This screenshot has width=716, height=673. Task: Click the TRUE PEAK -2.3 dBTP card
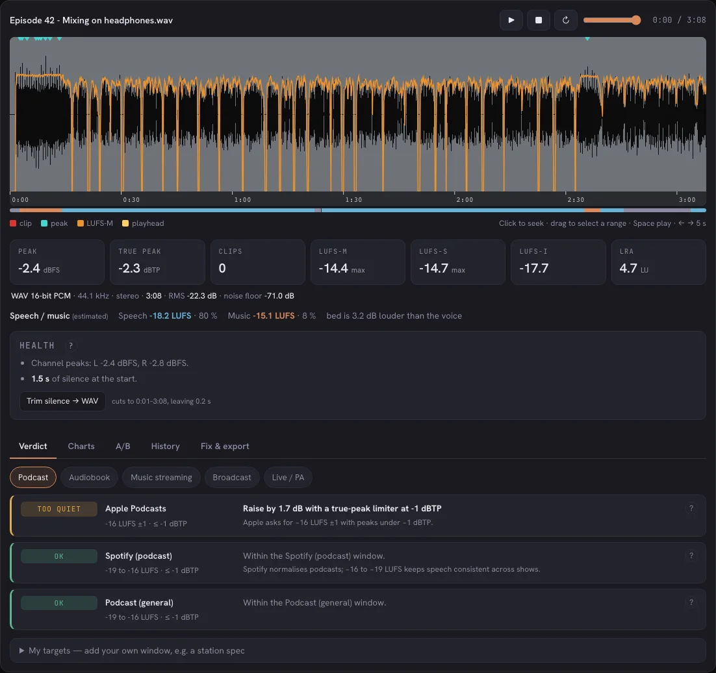(157, 262)
